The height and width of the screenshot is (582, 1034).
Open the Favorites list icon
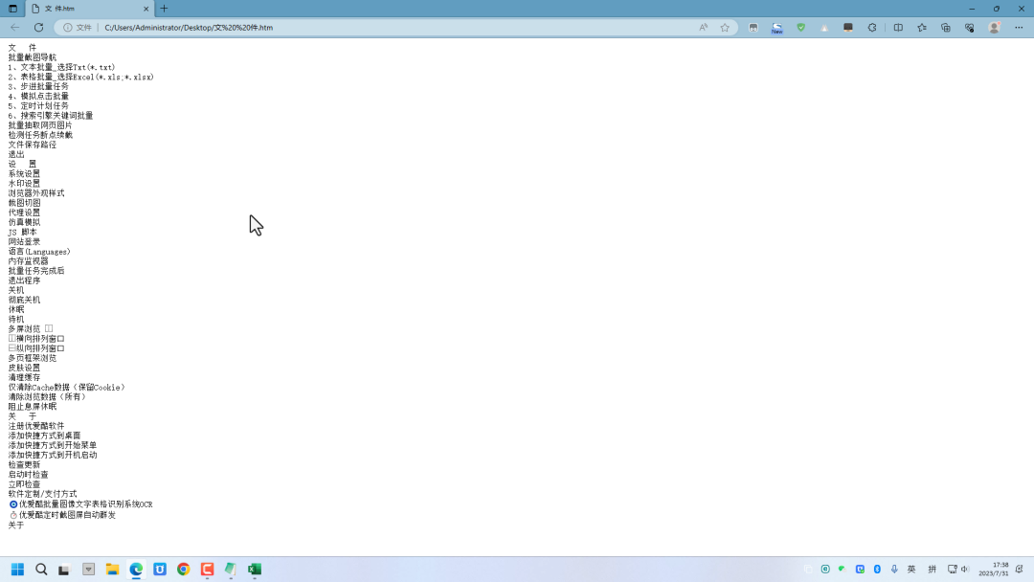[x=922, y=28]
